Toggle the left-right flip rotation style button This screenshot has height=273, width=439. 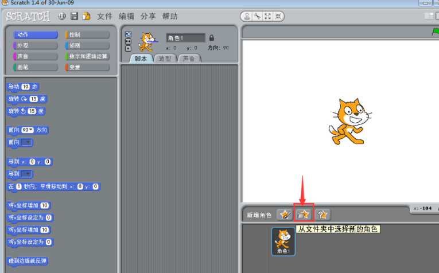click(128, 41)
